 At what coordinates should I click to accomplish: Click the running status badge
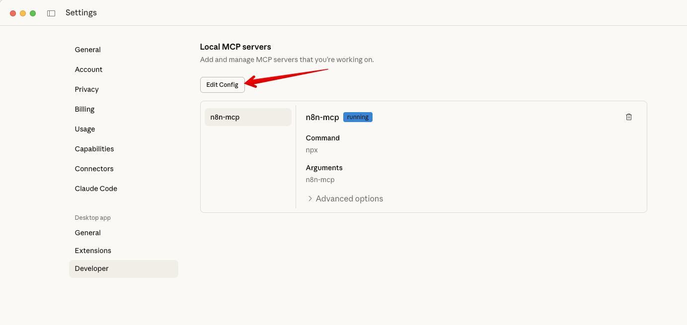(x=358, y=117)
